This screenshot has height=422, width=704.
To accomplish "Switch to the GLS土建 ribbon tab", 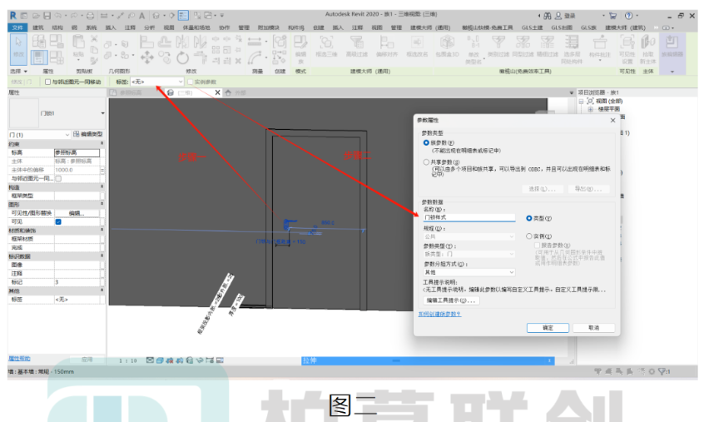I will [x=532, y=27].
